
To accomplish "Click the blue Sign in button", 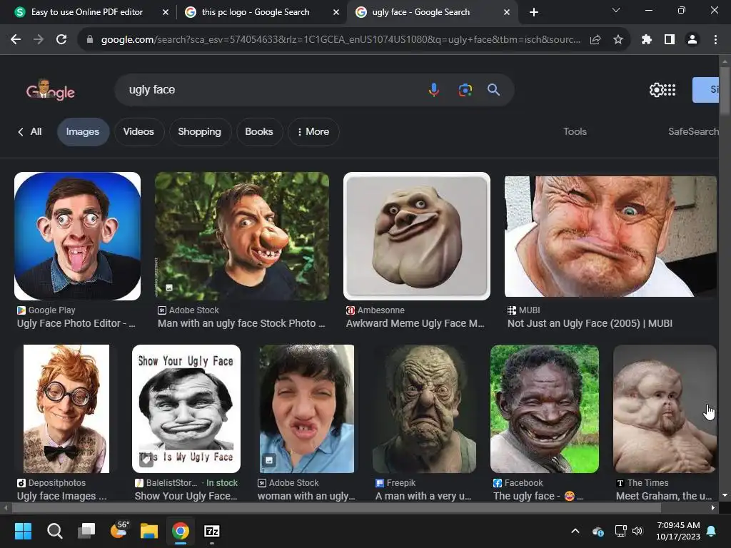I will click(705, 89).
